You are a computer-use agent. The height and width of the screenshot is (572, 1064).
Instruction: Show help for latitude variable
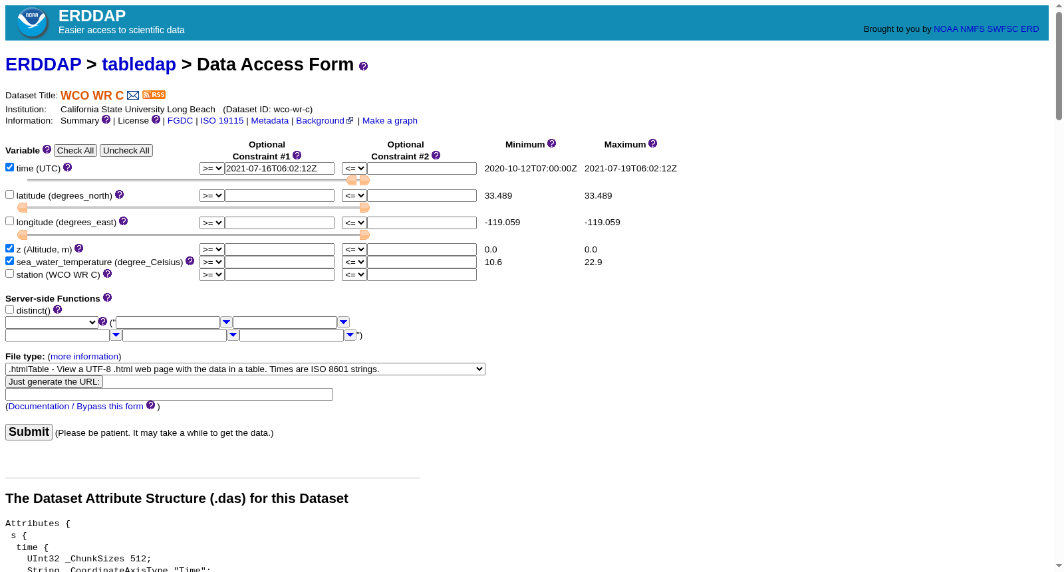[x=119, y=195]
